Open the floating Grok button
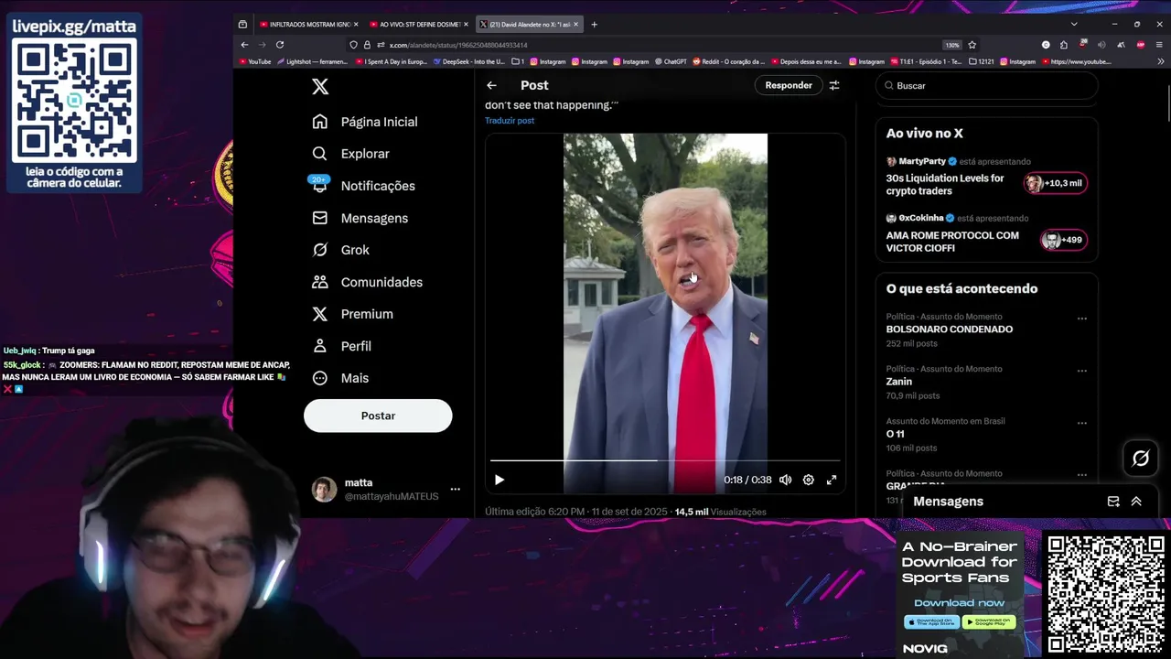 (1141, 459)
